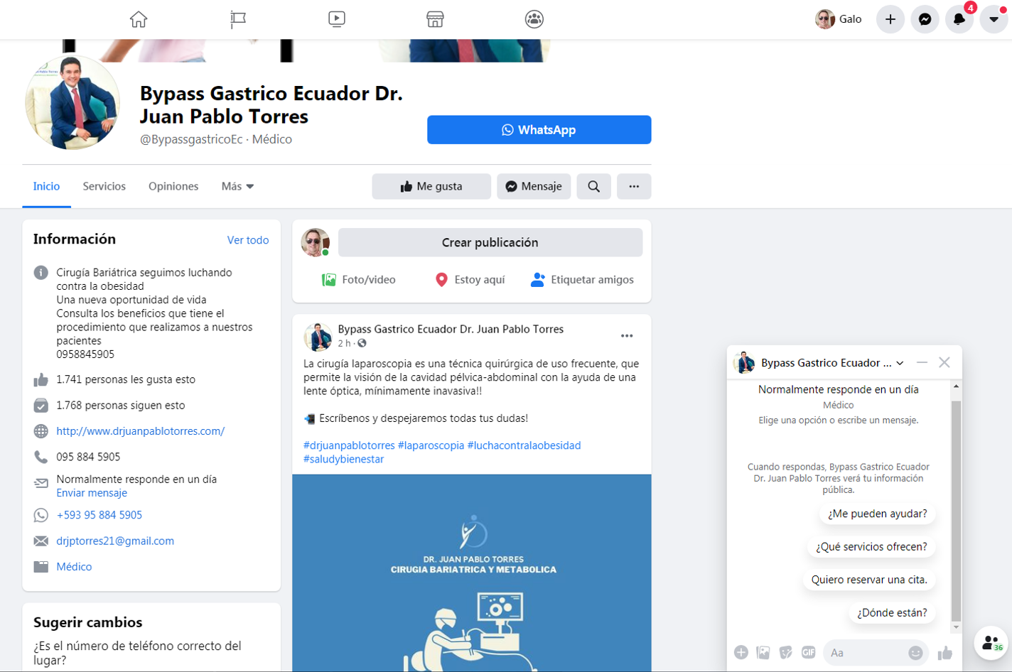Go to Facebook Home icon
The width and height of the screenshot is (1012, 672).
click(x=139, y=19)
